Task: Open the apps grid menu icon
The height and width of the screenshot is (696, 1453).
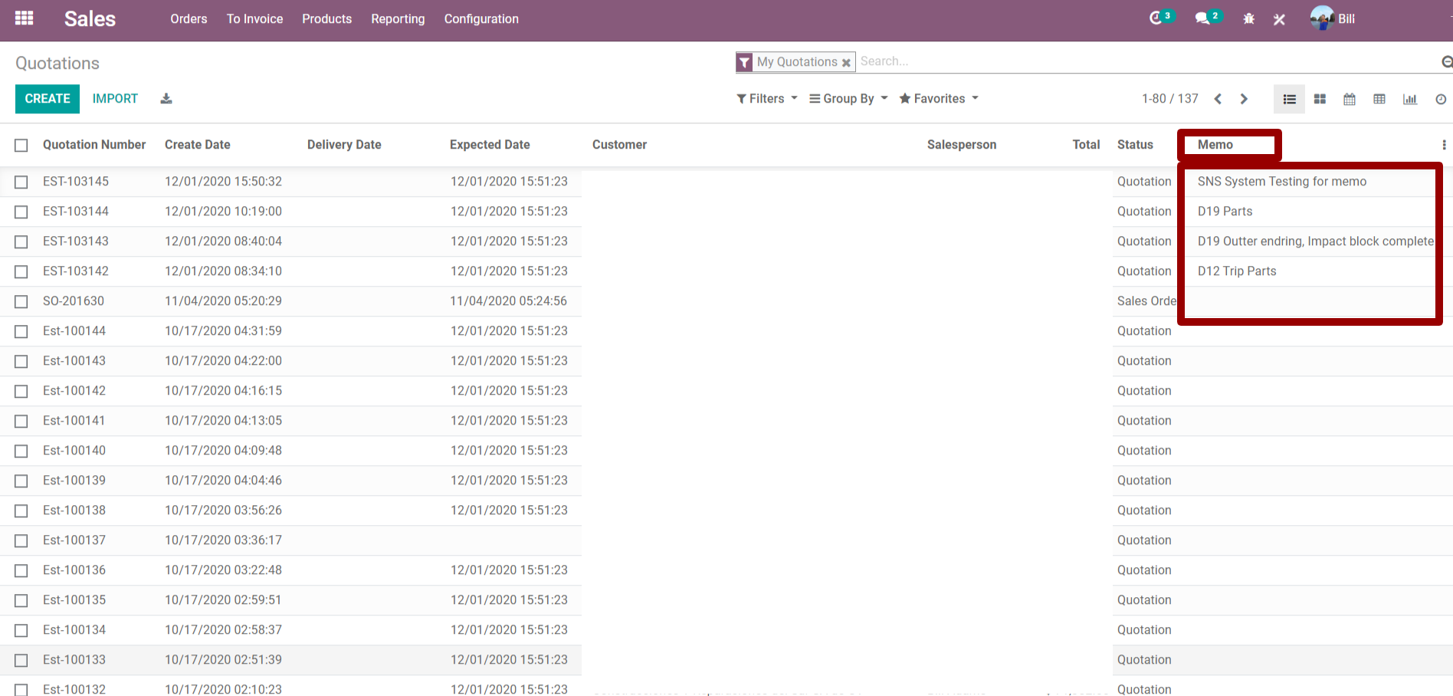Action: pos(24,18)
